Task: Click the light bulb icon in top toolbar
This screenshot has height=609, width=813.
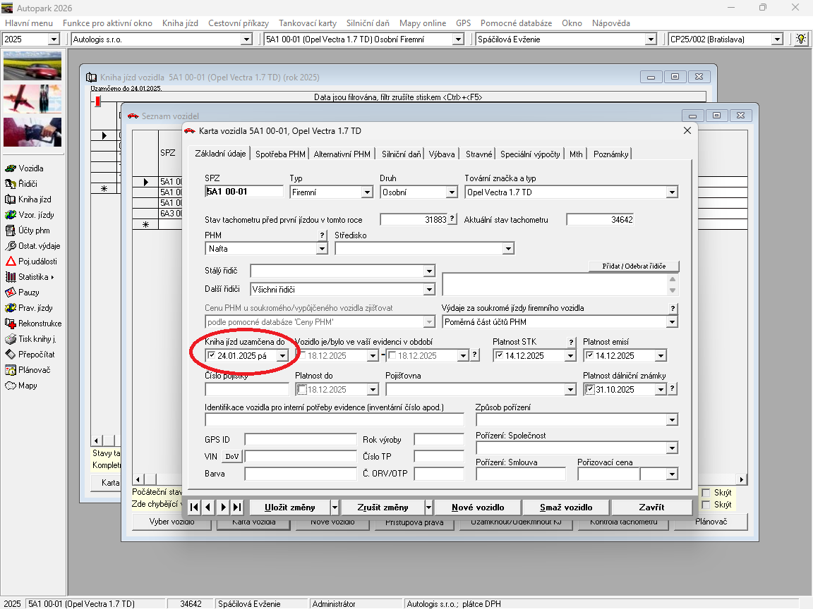Action: (801, 39)
